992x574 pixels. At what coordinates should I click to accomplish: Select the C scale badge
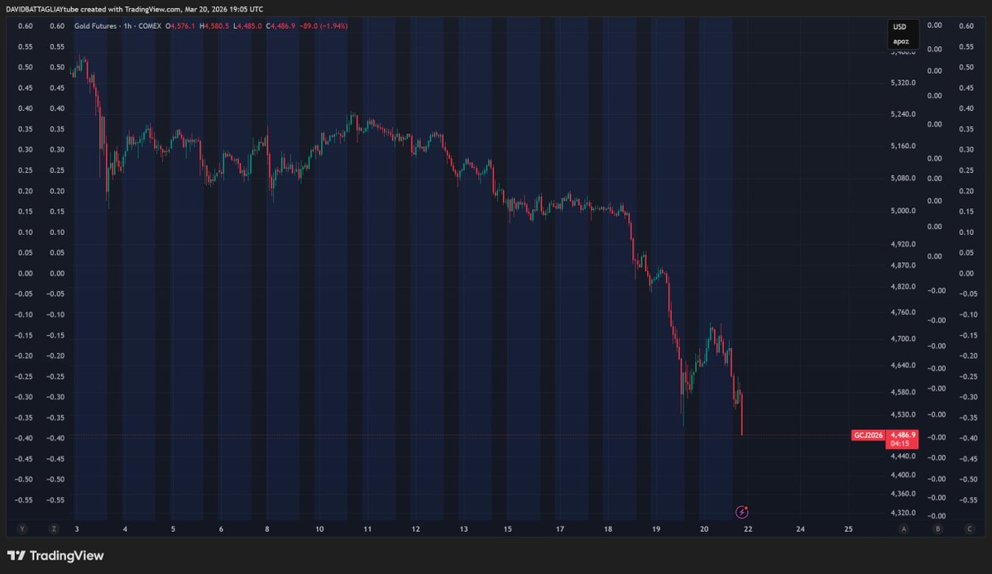[x=969, y=529]
